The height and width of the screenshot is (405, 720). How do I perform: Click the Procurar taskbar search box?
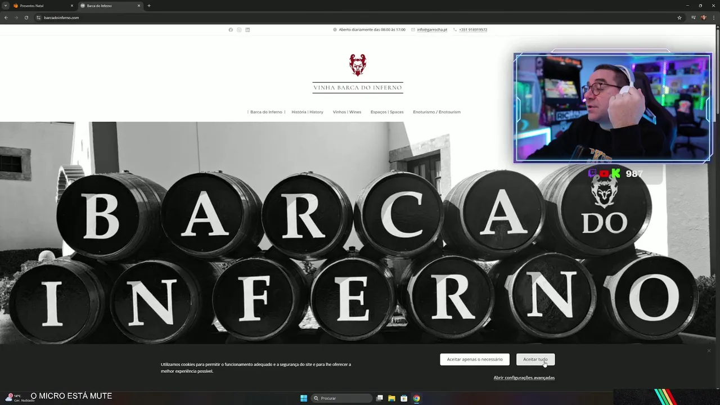[341, 398]
